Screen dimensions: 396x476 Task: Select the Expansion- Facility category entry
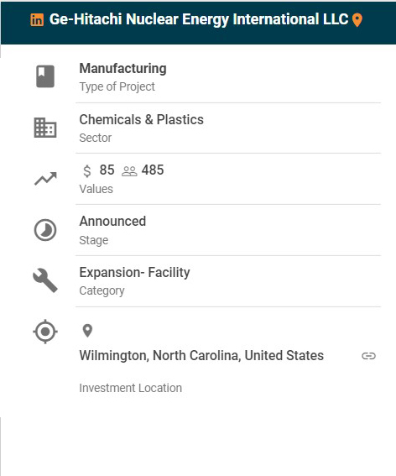click(134, 272)
